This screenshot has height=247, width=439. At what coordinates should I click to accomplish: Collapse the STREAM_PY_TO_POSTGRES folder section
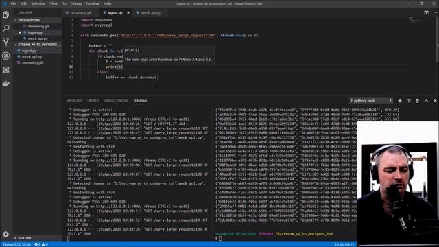pyautogui.click(x=38, y=45)
